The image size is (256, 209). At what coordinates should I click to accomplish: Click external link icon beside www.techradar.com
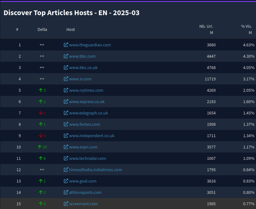point(66,158)
